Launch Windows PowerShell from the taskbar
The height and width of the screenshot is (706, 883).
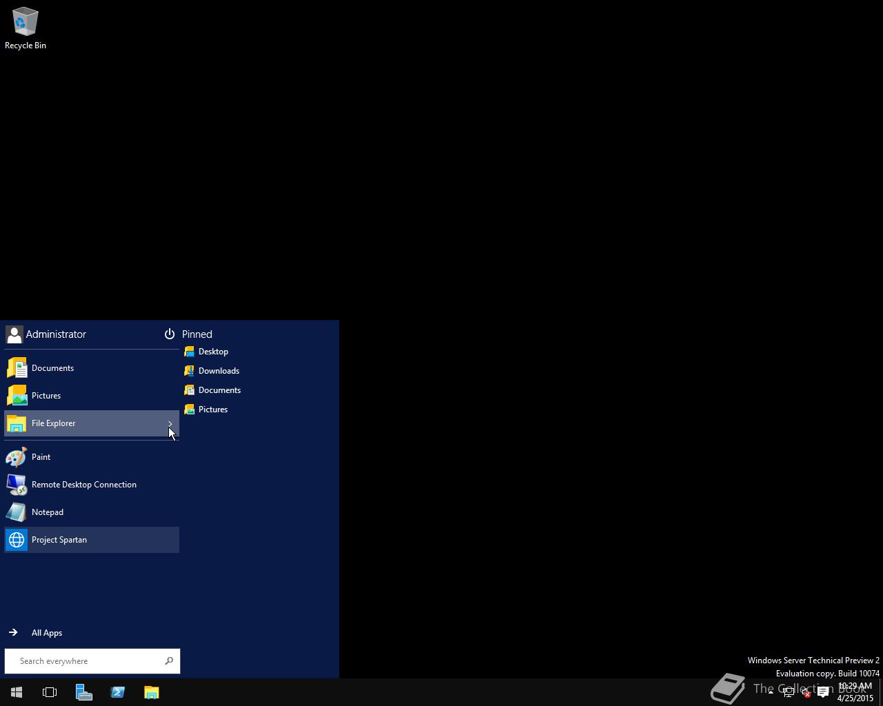pos(117,692)
